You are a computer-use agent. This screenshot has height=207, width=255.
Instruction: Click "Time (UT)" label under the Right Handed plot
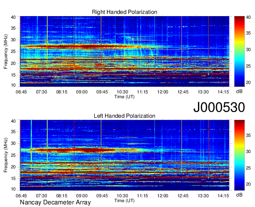124,97
